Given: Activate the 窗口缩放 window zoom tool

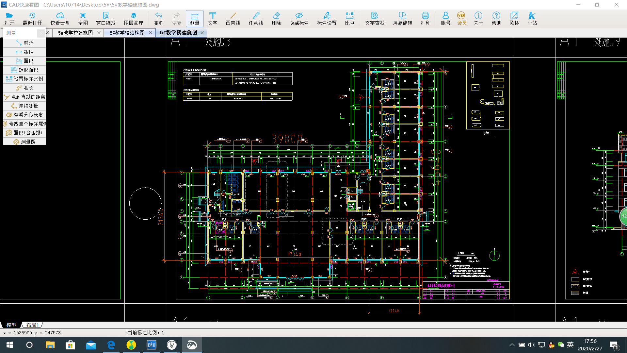Looking at the screenshot, I should click(106, 19).
